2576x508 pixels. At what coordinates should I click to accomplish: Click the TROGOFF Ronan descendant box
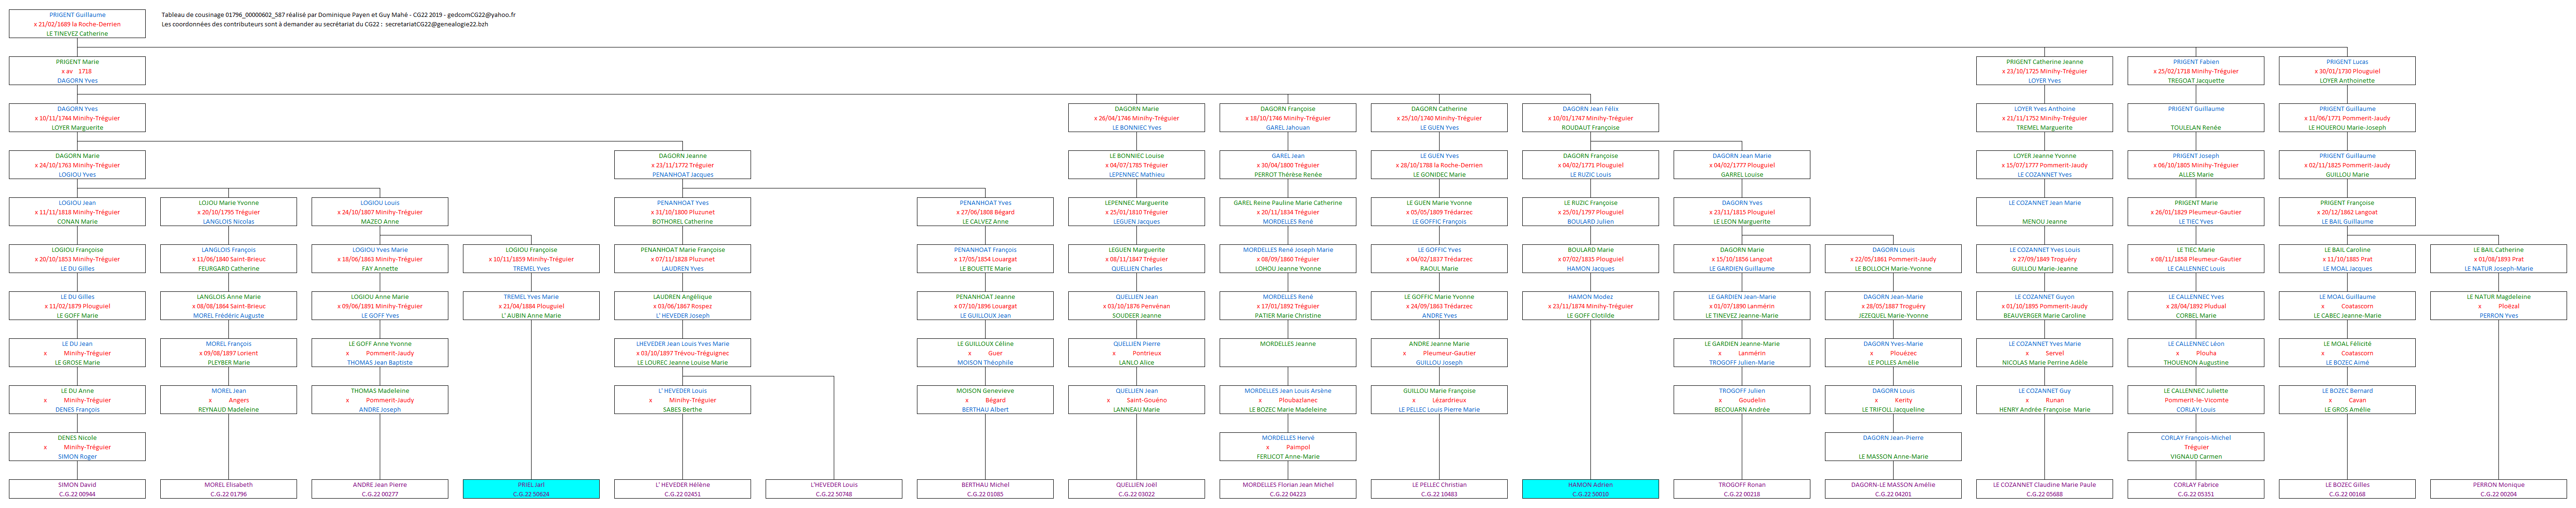tap(1742, 489)
